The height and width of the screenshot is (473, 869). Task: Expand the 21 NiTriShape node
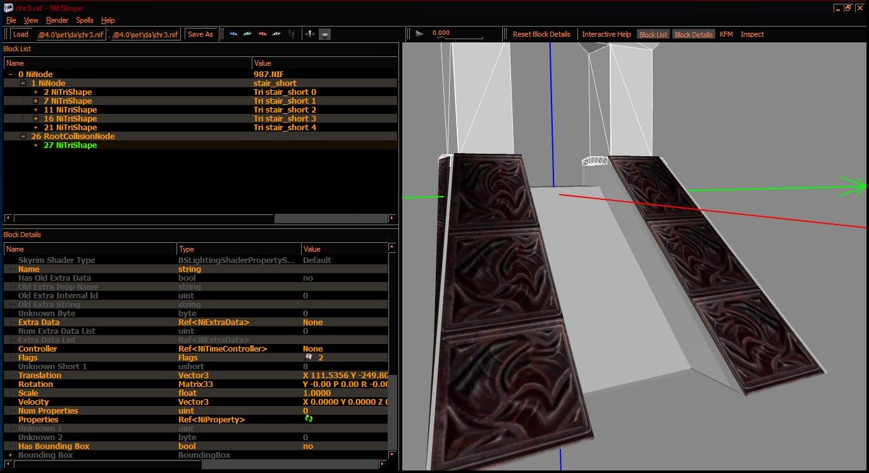point(36,127)
